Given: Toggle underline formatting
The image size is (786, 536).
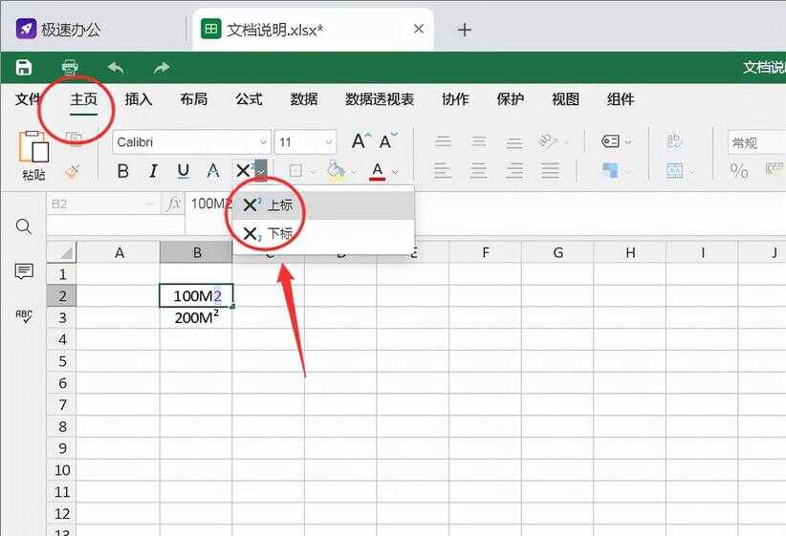Looking at the screenshot, I should [183, 171].
